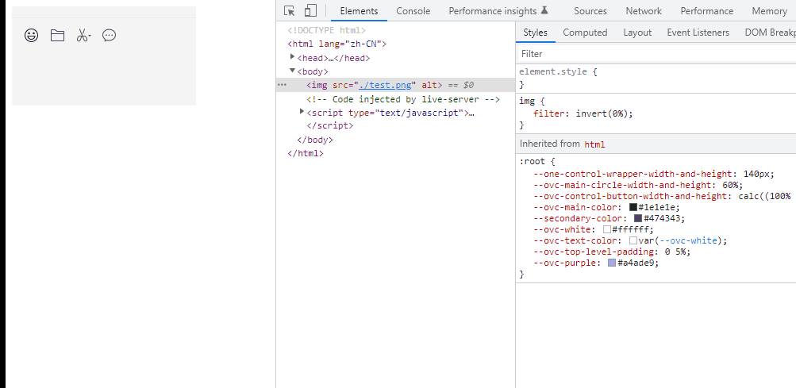This screenshot has height=388, width=796.
Task: Follow the ./test.png source link
Action: (x=385, y=85)
